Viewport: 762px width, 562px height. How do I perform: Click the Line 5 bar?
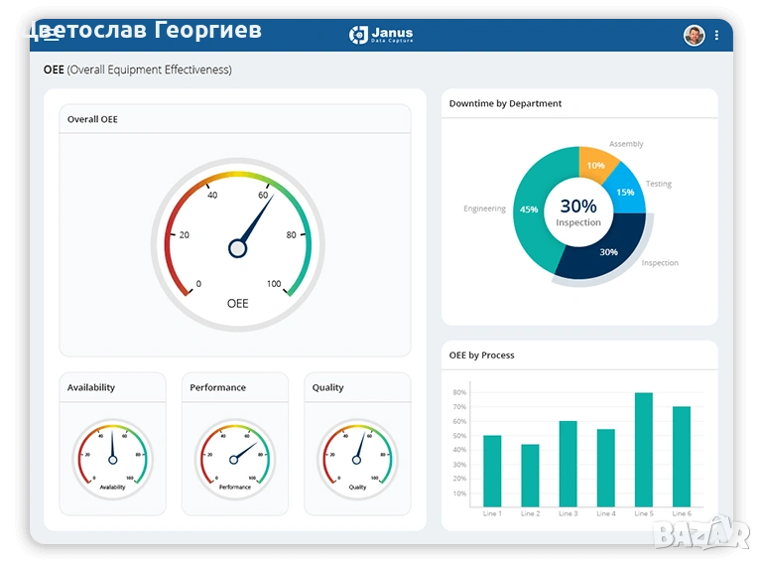644,450
